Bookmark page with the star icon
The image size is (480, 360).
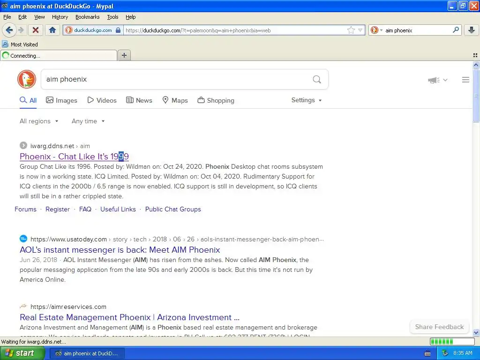tap(351, 30)
